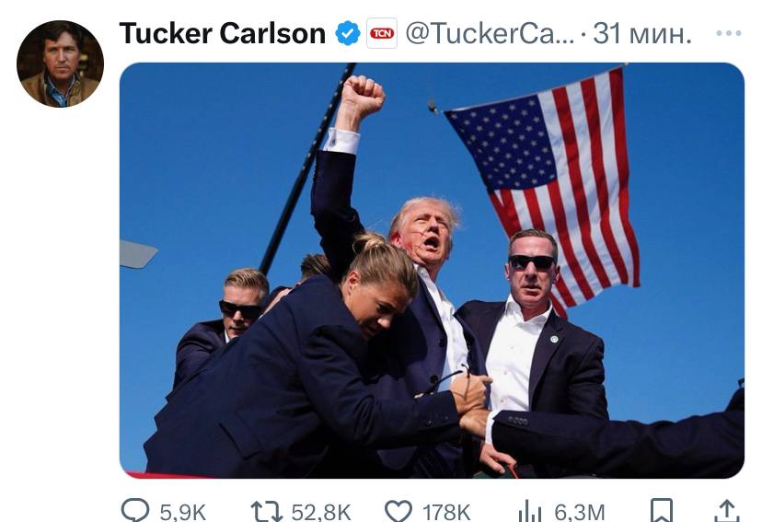Bookmark this tweet
Screen dimensions: 762x522
click(x=662, y=511)
